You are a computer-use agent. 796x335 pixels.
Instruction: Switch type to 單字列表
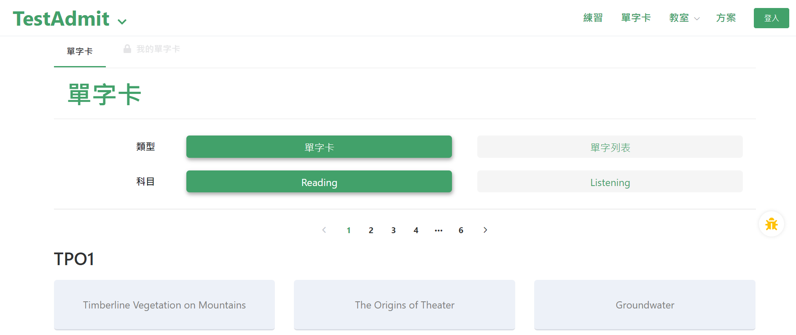[610, 147]
